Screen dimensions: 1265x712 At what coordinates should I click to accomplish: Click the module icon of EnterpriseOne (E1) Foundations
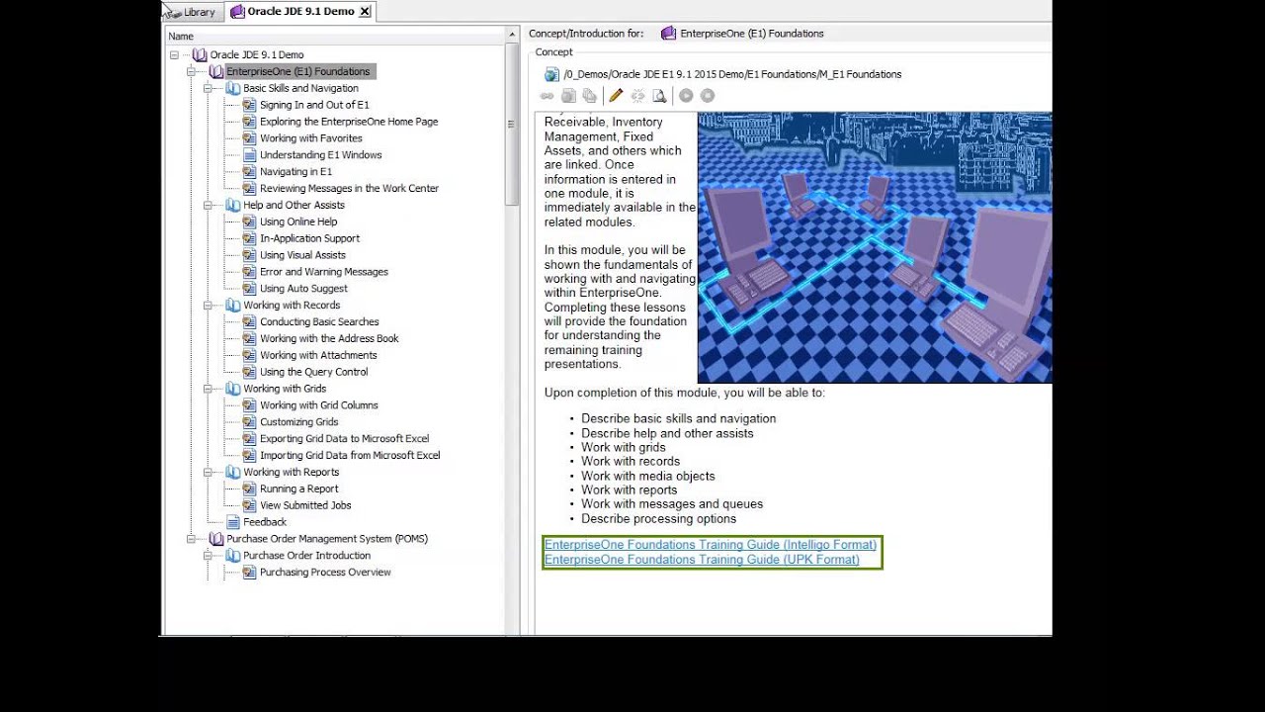point(216,72)
